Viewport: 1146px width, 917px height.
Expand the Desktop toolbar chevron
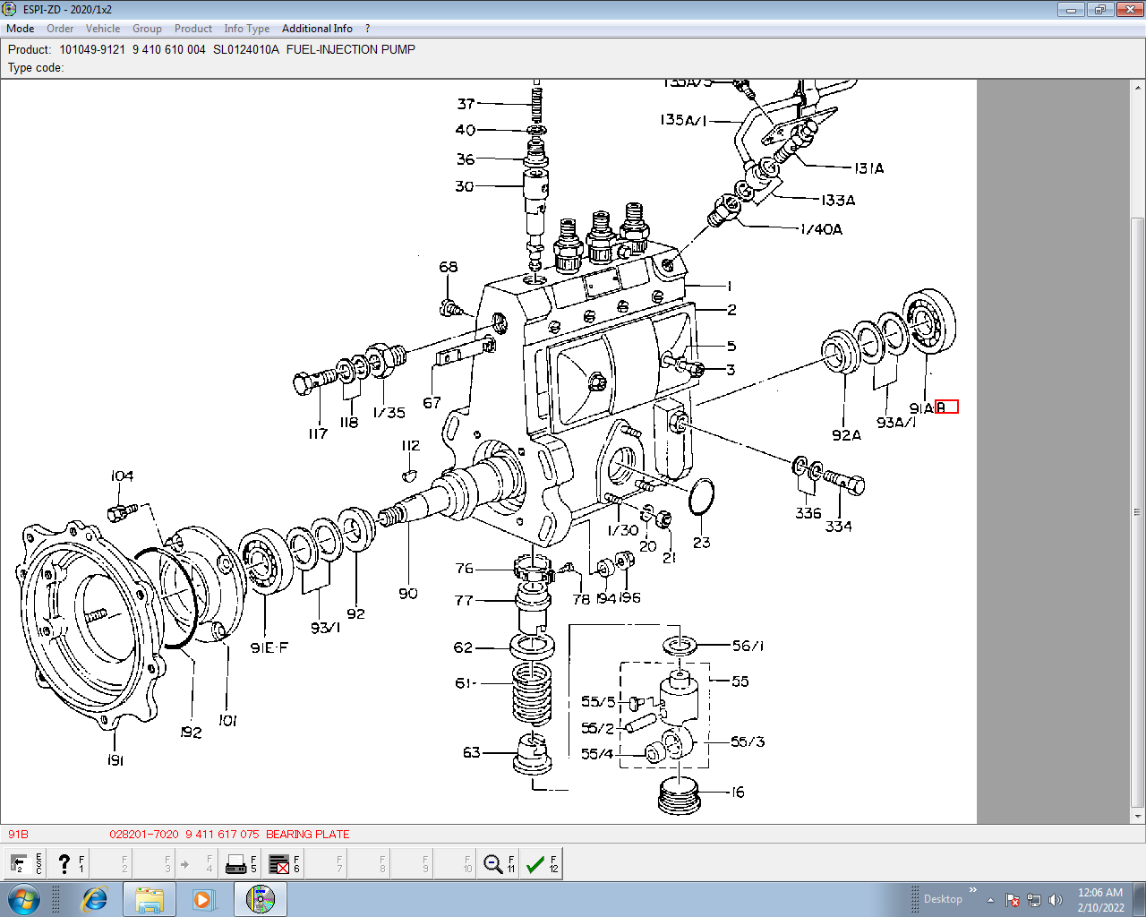973,890
